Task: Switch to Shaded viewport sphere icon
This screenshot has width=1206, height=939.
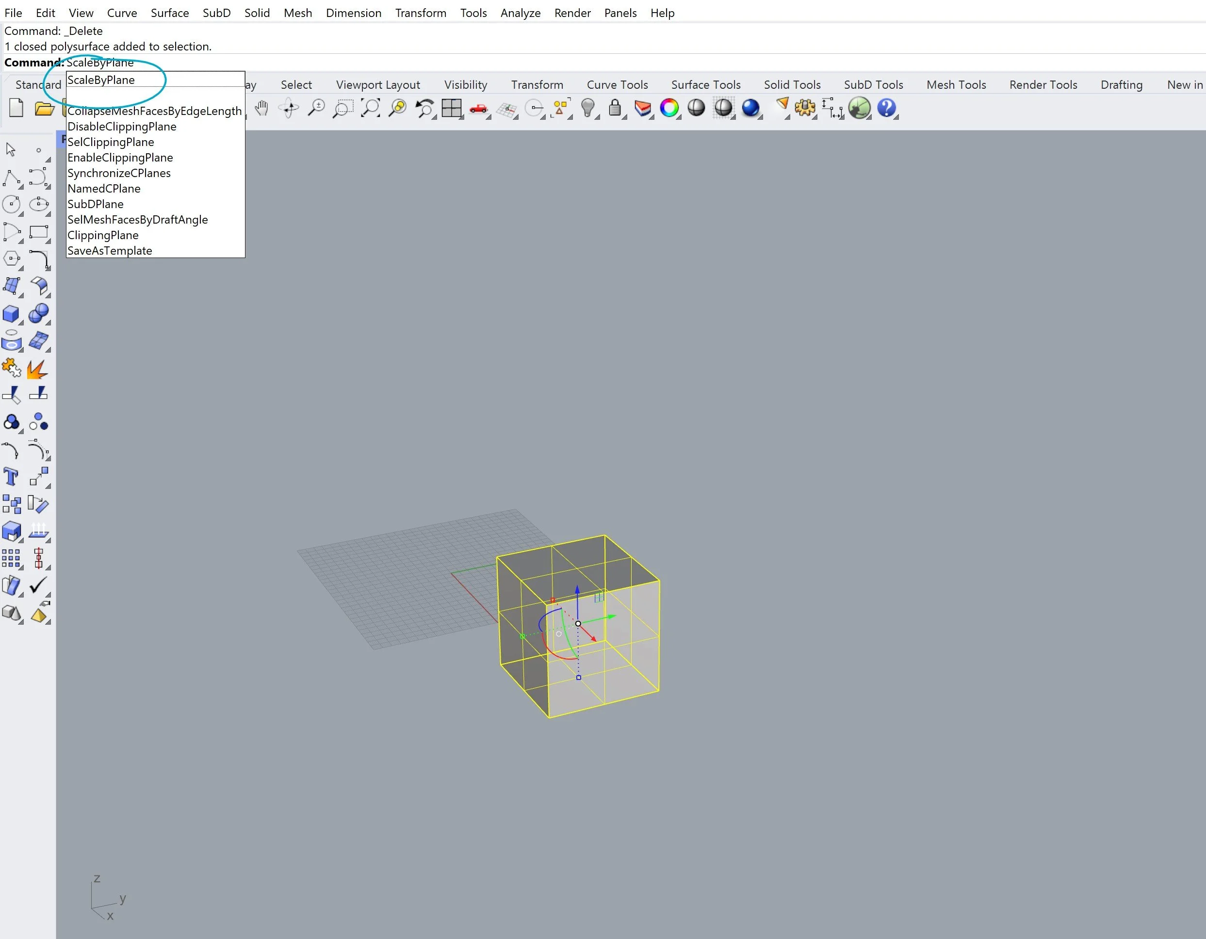Action: (696, 108)
